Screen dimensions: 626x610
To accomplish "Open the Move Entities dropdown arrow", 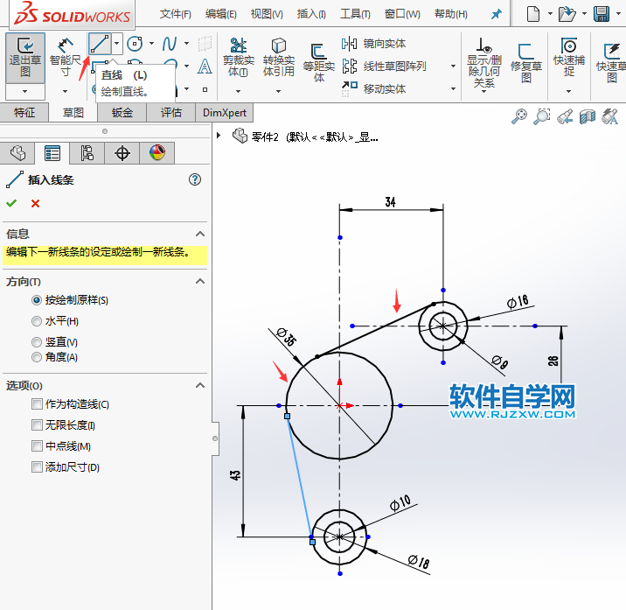I will 453,88.
